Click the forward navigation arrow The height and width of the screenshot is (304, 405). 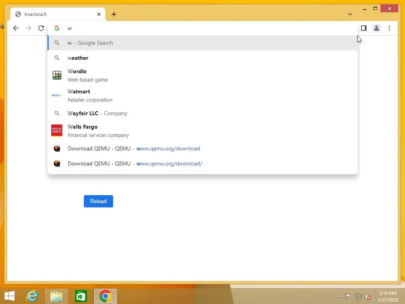tap(28, 28)
